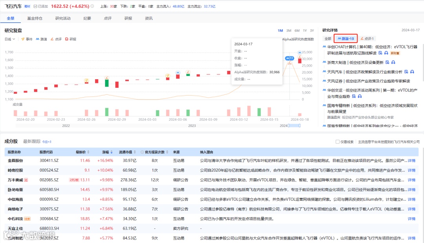Click the right handle of timeline range slider

[300, 125]
